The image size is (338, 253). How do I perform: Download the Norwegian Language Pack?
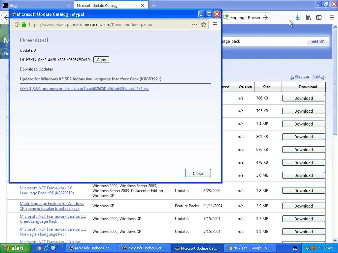point(304,232)
